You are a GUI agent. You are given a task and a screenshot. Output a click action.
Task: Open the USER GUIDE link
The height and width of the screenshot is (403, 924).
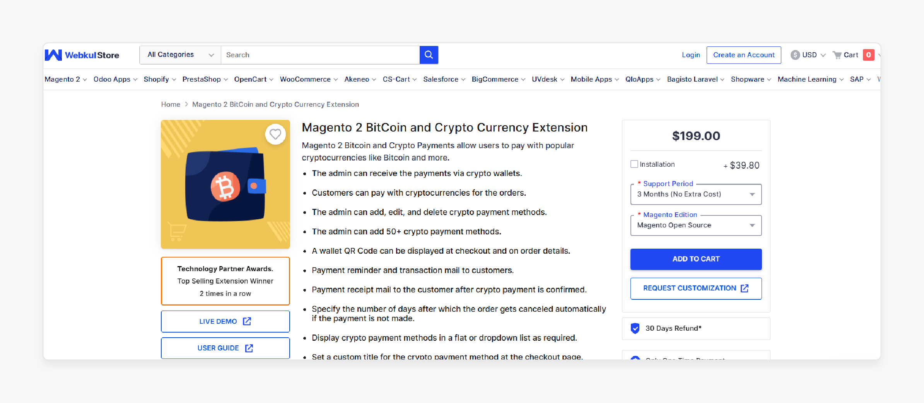click(225, 348)
